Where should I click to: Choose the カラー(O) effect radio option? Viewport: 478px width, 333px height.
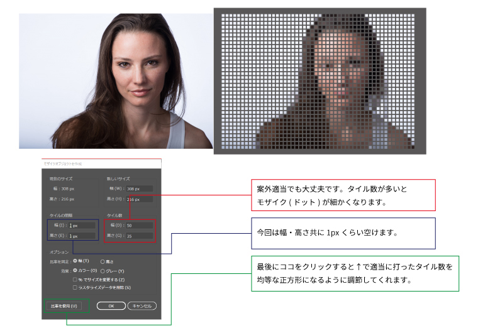75,271
